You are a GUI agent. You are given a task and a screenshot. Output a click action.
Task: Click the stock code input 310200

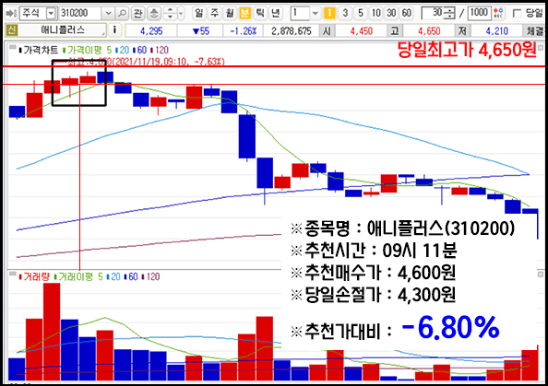point(80,13)
